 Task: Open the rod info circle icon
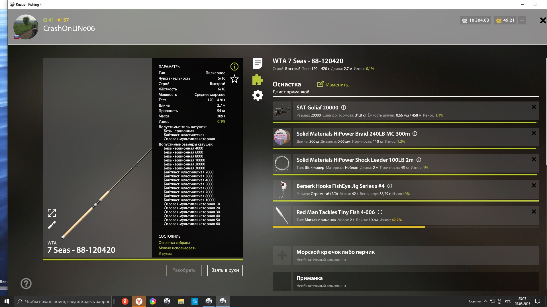pyautogui.click(x=234, y=67)
